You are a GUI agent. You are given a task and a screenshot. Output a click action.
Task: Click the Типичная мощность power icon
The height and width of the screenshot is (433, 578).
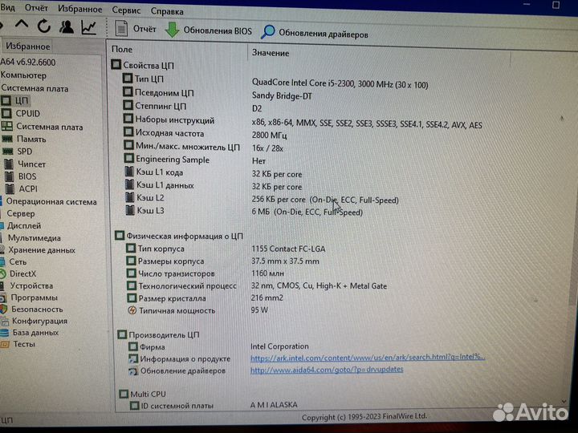pos(132,310)
